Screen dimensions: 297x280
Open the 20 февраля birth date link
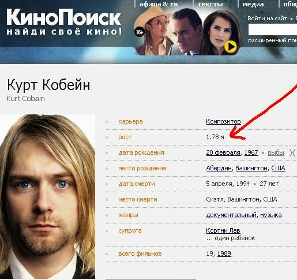coord(223,152)
